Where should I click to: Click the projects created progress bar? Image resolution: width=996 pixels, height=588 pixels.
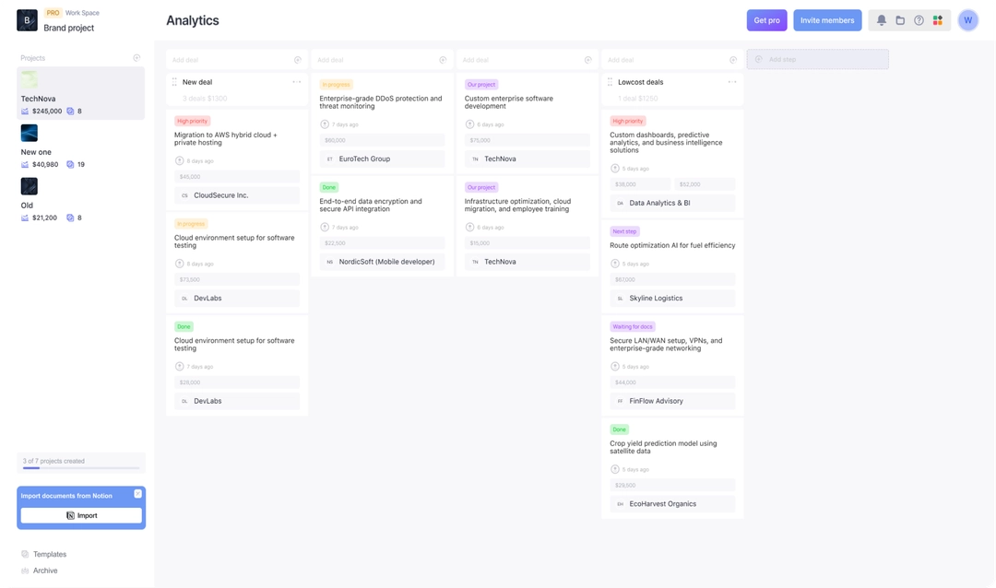[81, 467]
